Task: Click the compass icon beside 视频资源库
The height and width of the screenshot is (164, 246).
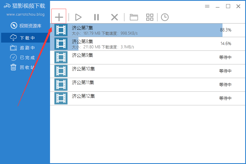Action: (x=14, y=25)
